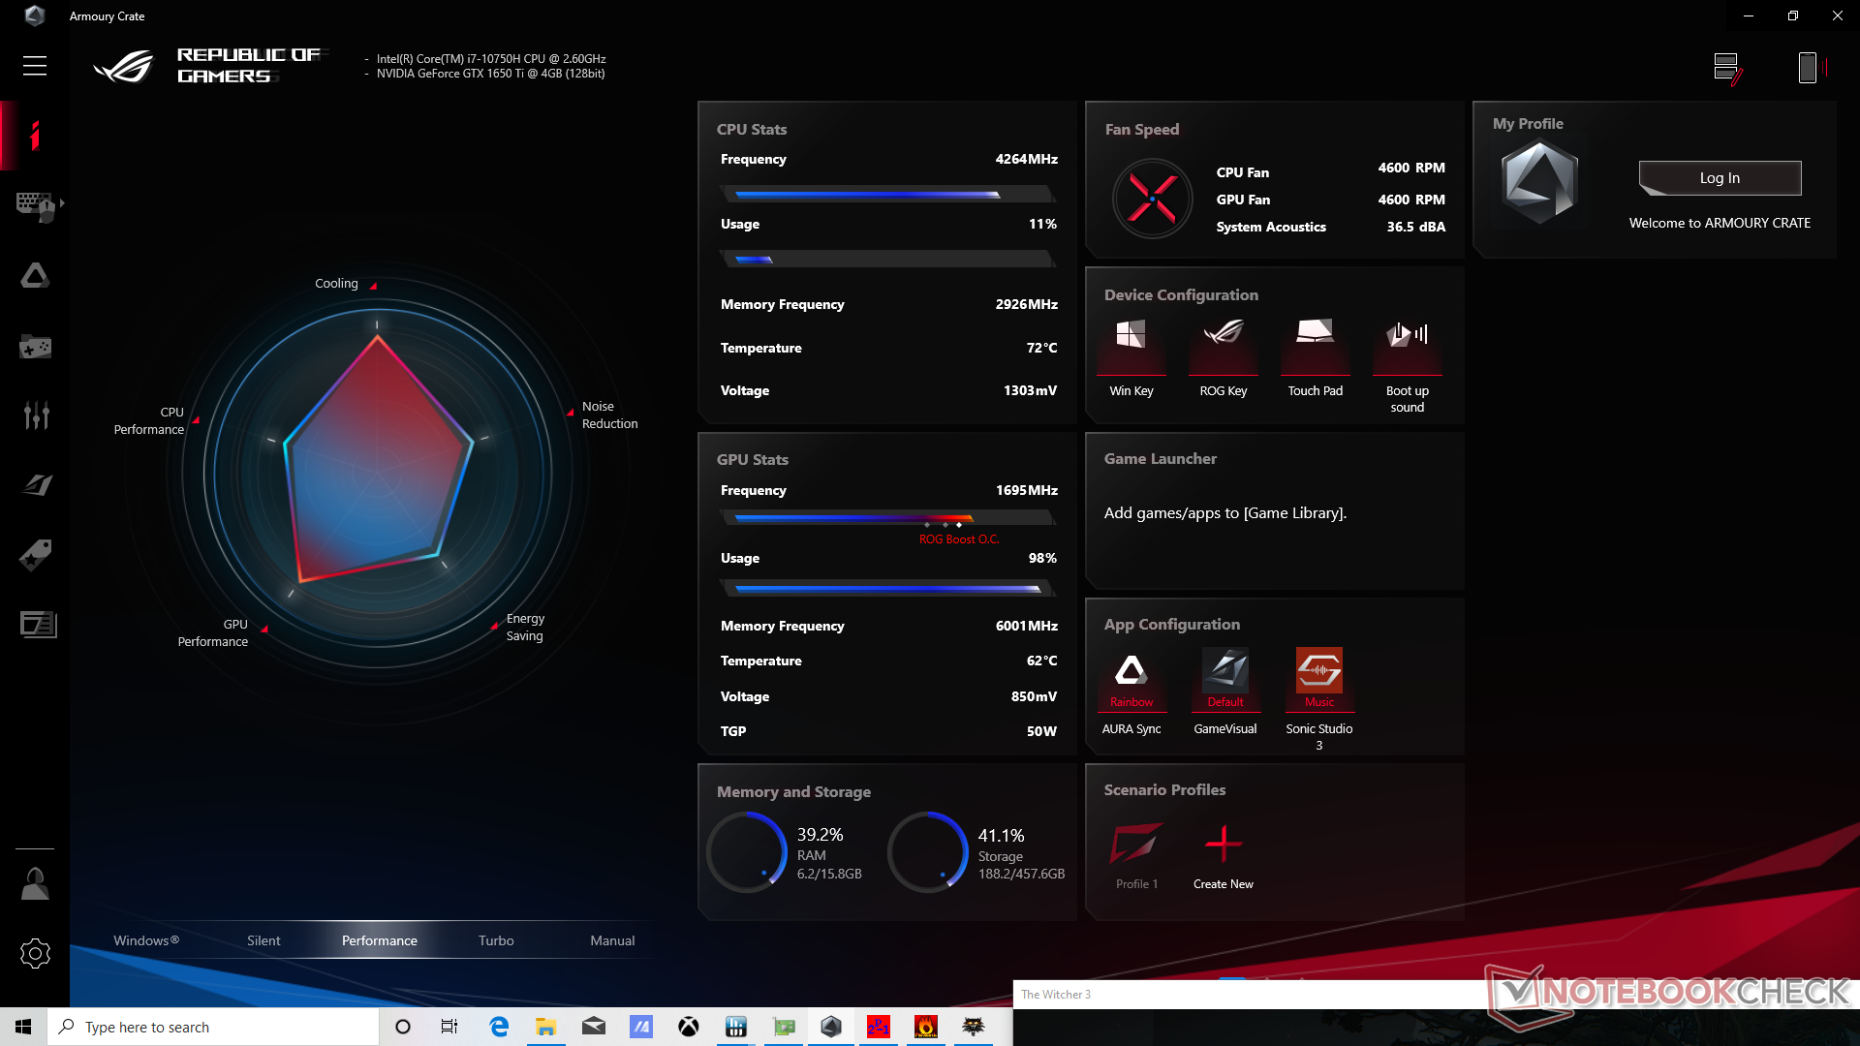
Task: Switch to Turbo operating mode
Action: (496, 940)
